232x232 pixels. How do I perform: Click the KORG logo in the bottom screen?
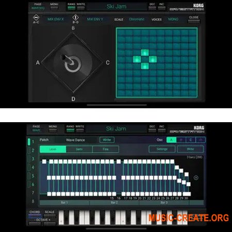coord(199,128)
